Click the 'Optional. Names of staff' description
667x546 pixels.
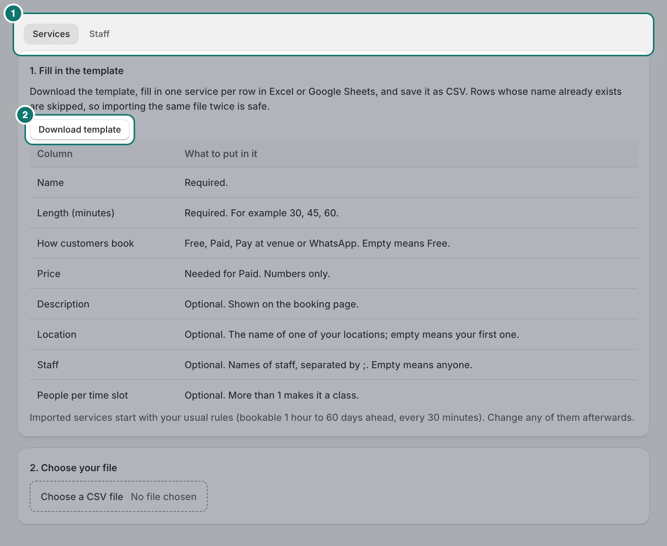point(328,365)
